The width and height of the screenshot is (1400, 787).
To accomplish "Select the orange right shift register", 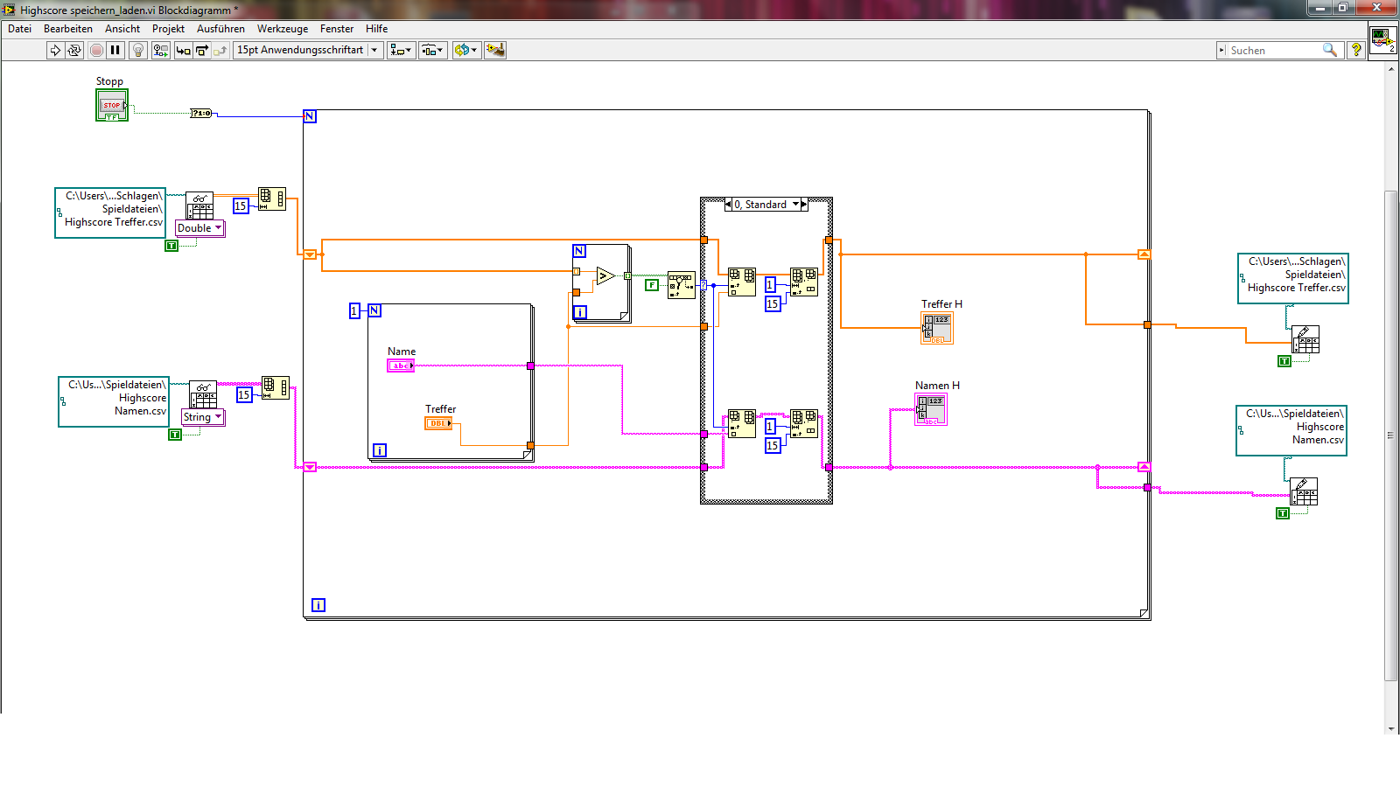I will coord(1144,254).
